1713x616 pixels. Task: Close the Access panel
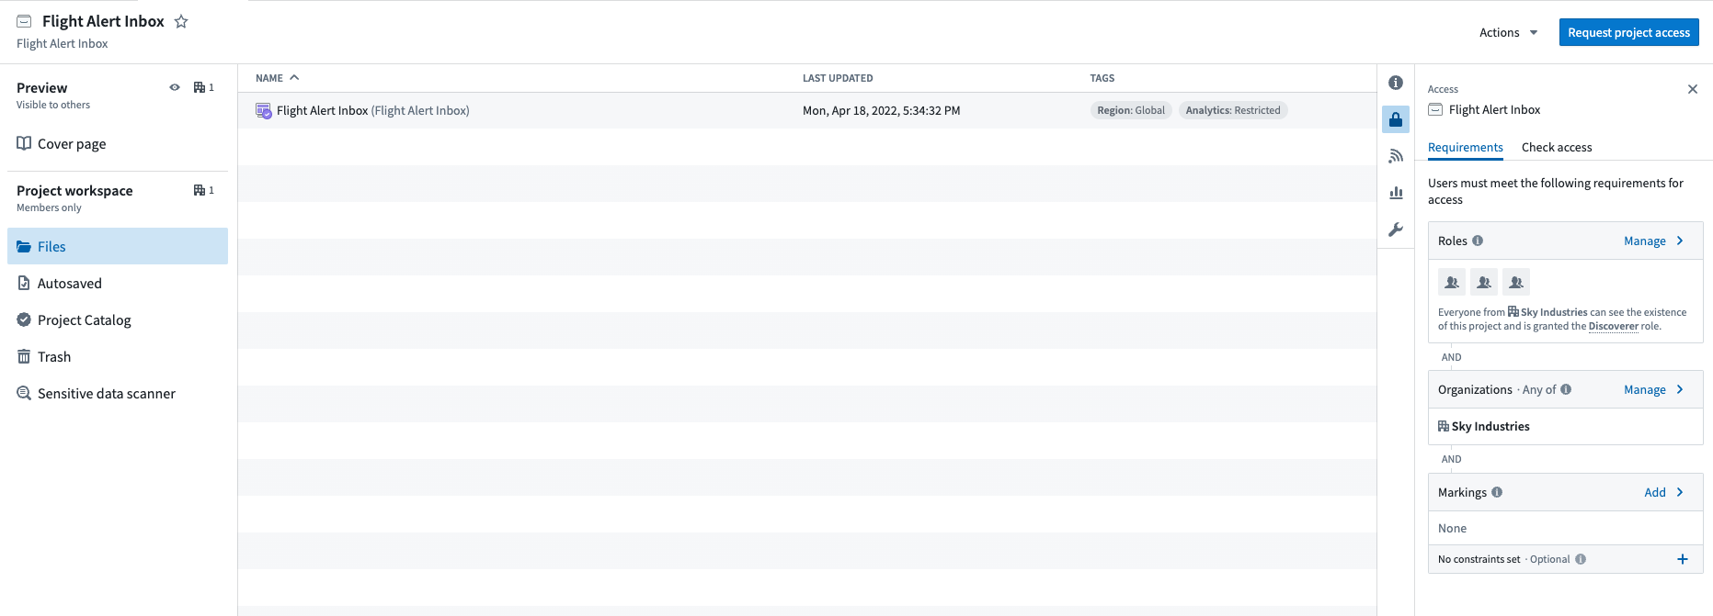pos(1693,89)
